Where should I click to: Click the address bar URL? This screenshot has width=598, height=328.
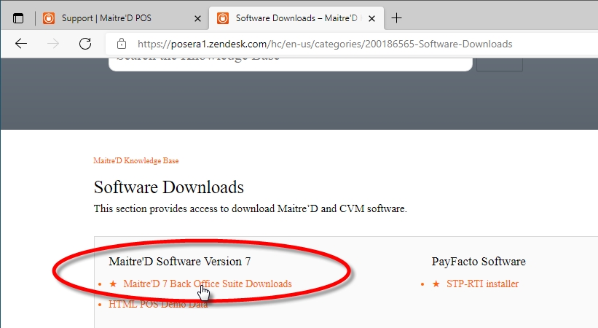click(x=324, y=44)
